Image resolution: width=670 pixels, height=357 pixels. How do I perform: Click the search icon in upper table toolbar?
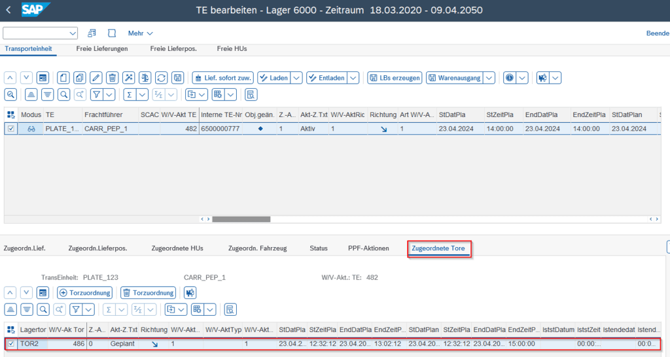click(63, 95)
